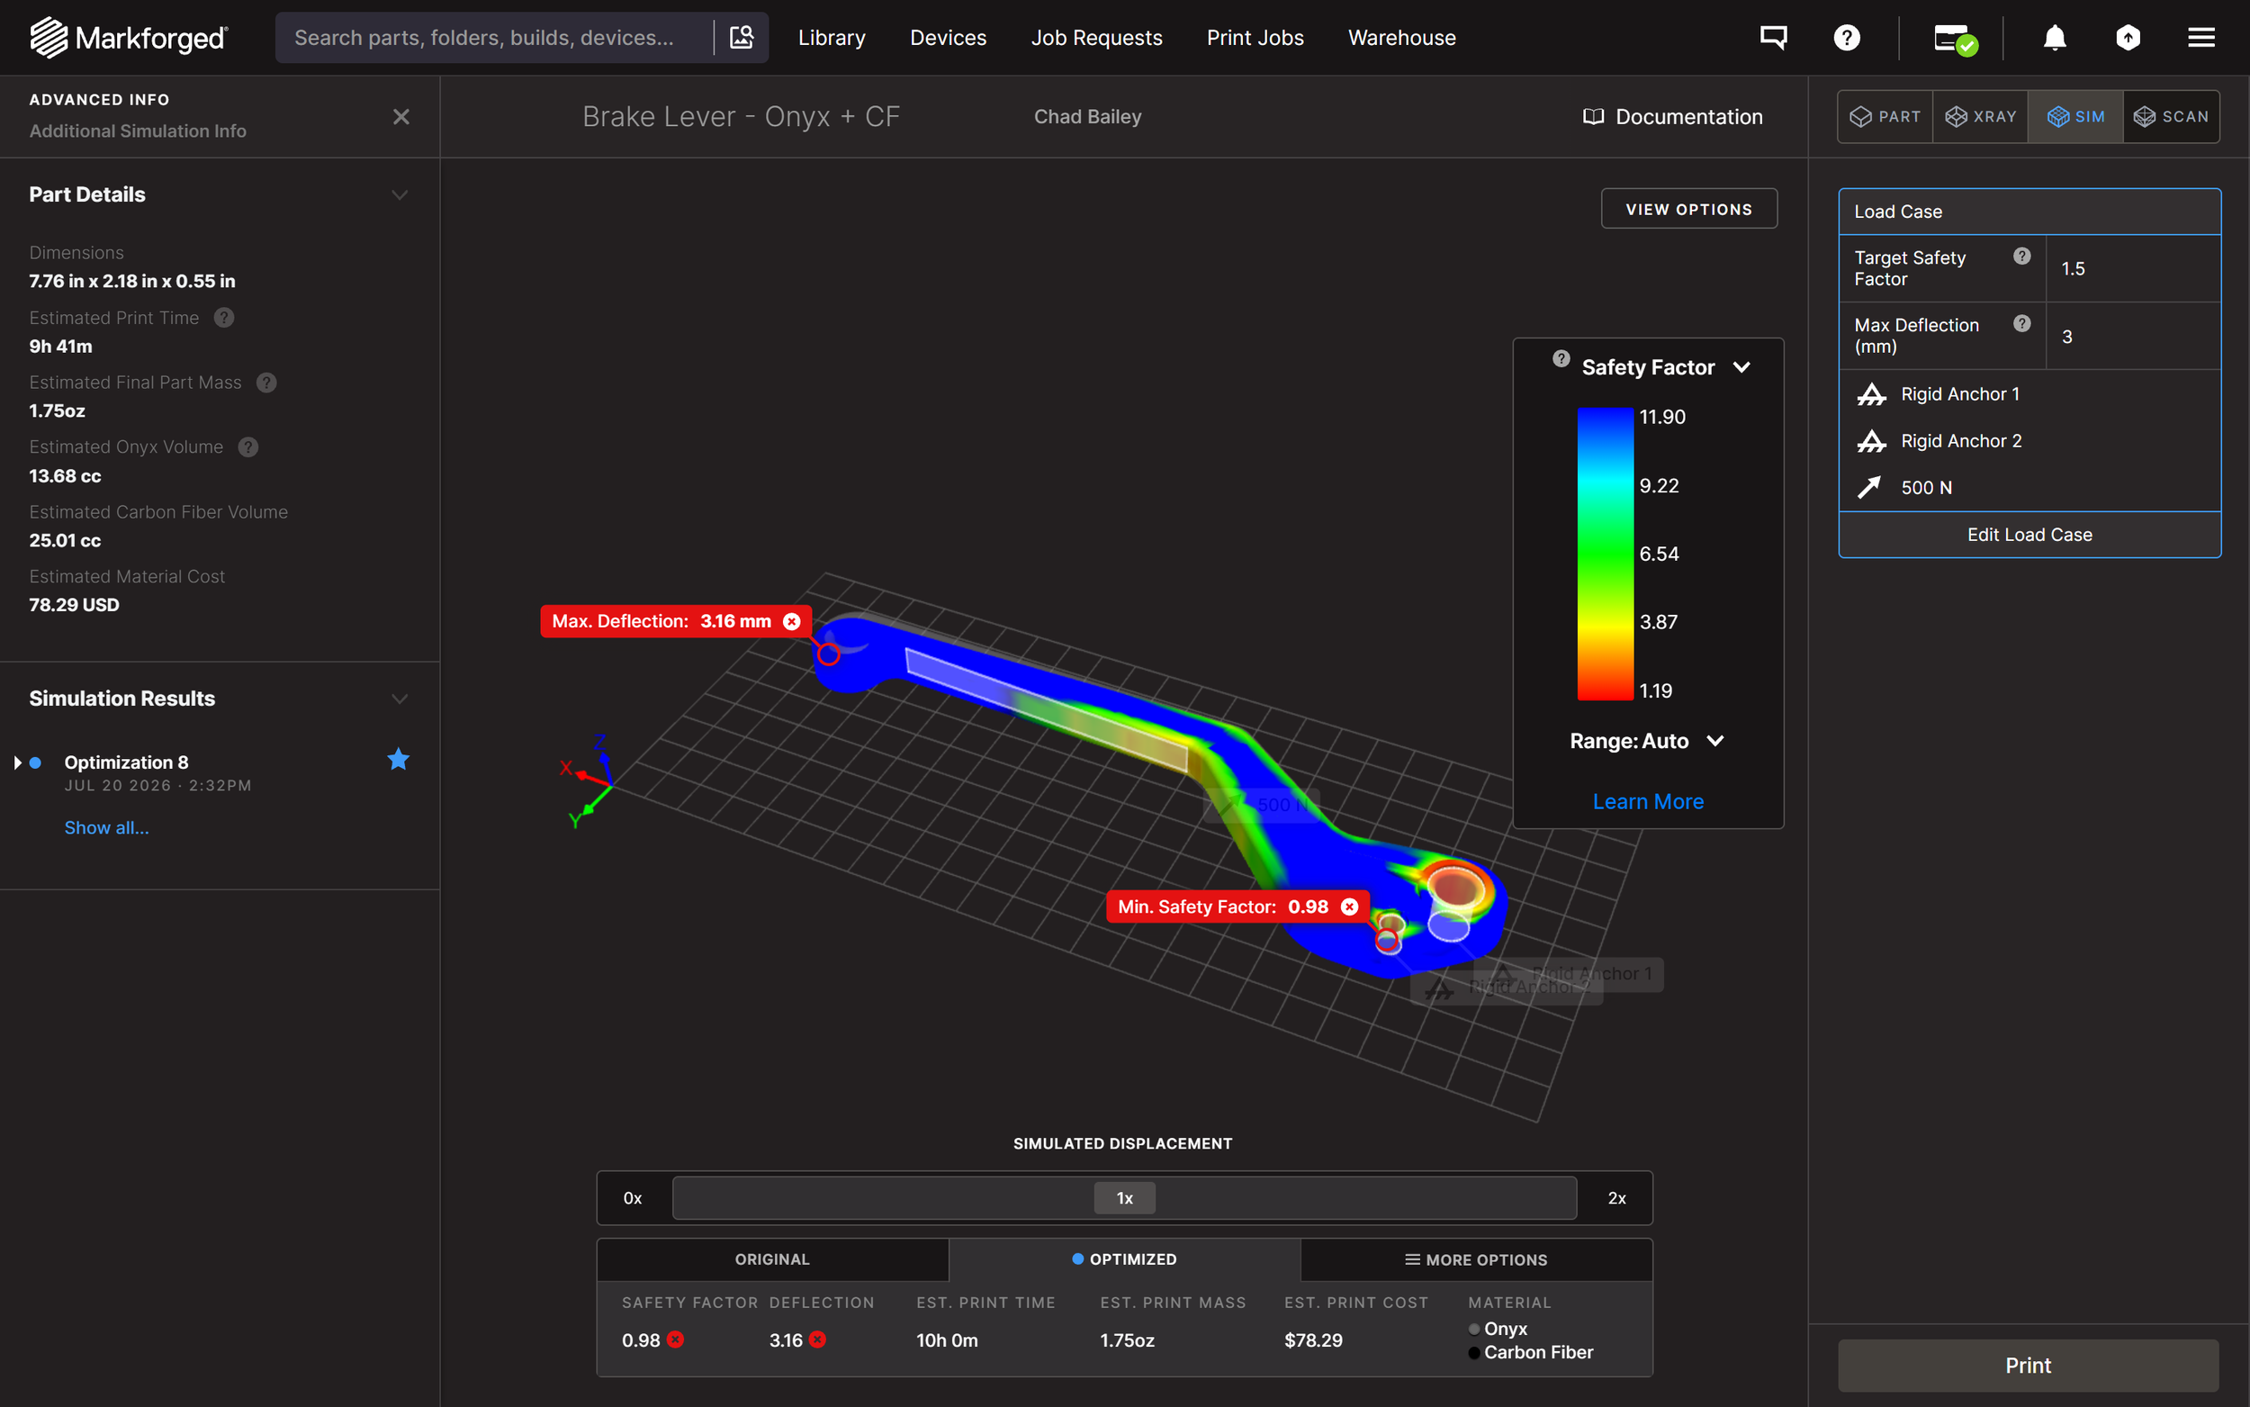
Task: Expand the Optimization 8 result row
Action: coord(18,762)
